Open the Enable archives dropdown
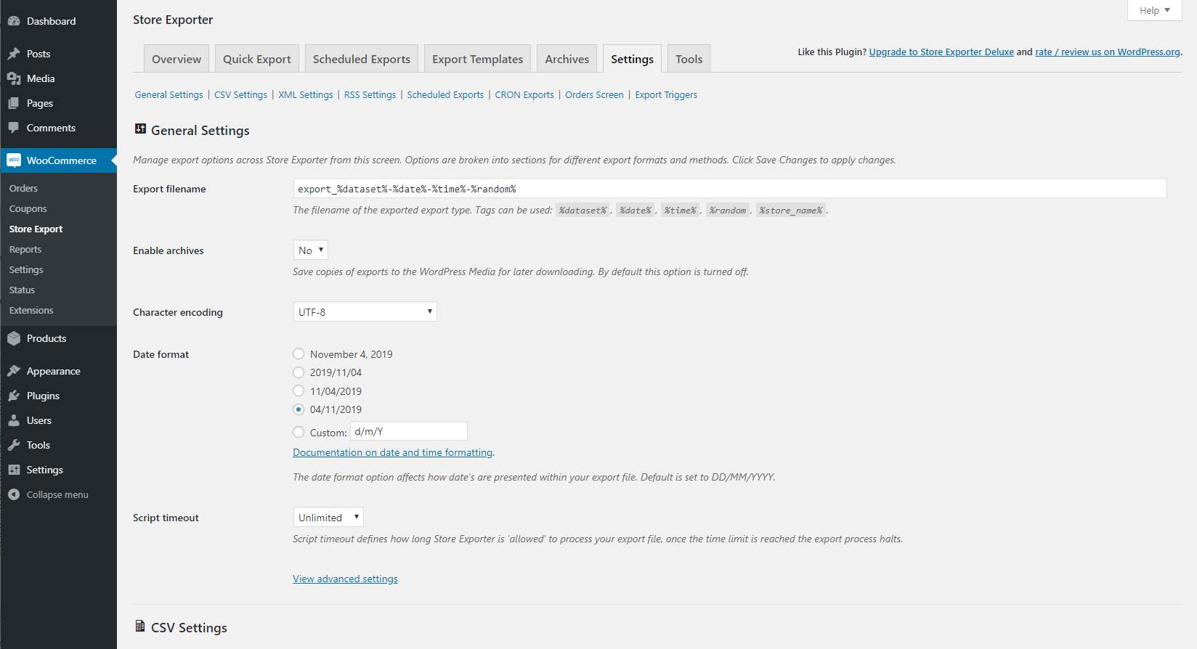The height and width of the screenshot is (649, 1197). point(311,250)
